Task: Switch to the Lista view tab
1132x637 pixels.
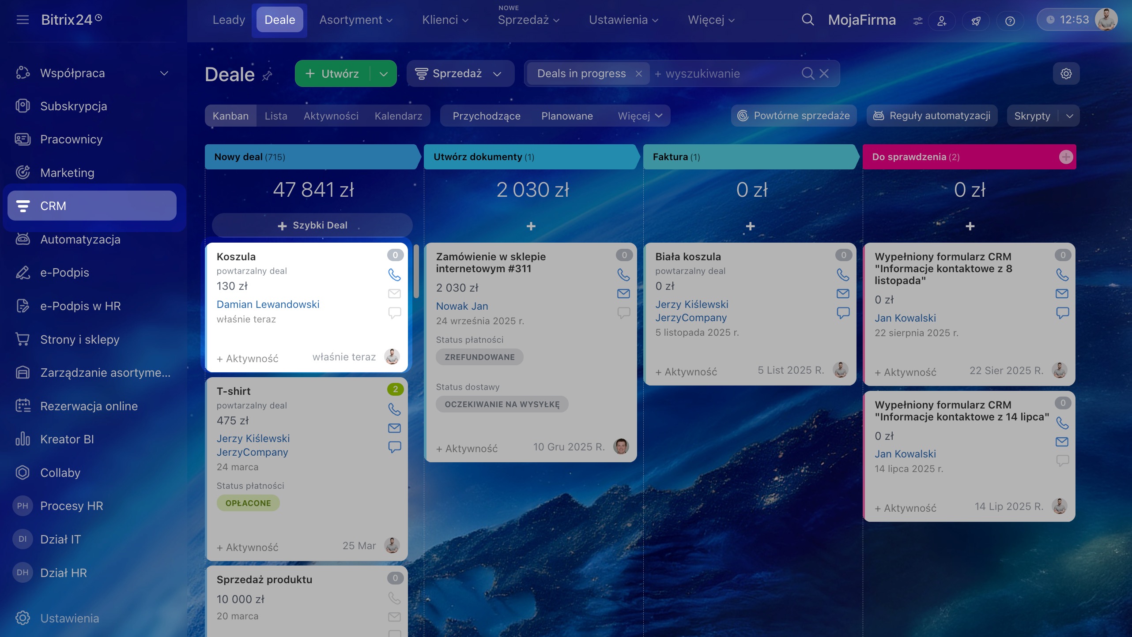Action: pos(276,116)
